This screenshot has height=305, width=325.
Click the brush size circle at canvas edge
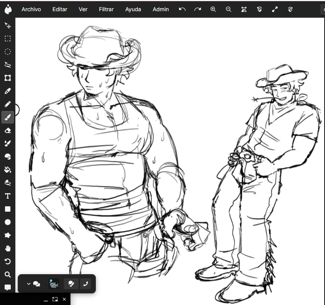tap(17, 110)
